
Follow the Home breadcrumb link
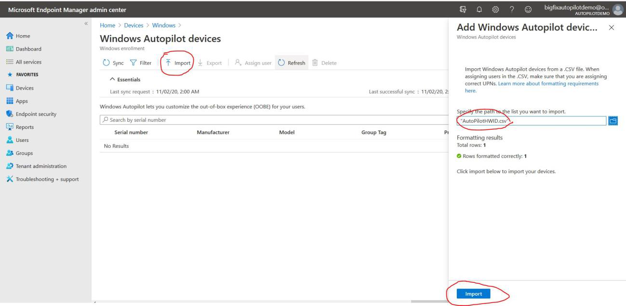(x=108, y=25)
